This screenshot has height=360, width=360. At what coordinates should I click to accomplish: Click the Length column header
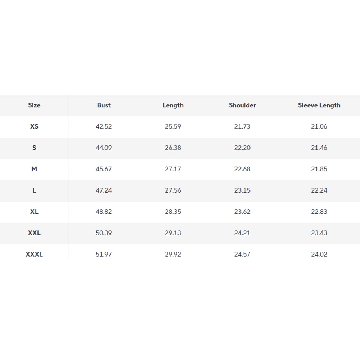[173, 105]
